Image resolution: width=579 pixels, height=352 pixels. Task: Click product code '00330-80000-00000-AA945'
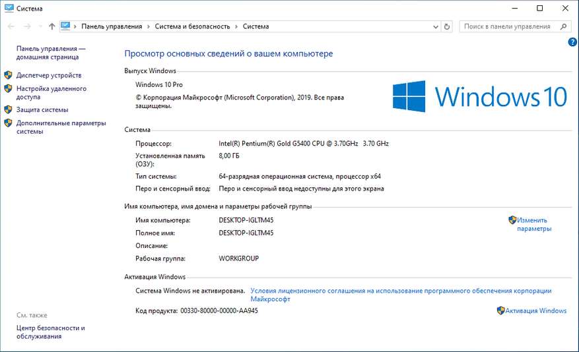(219, 310)
